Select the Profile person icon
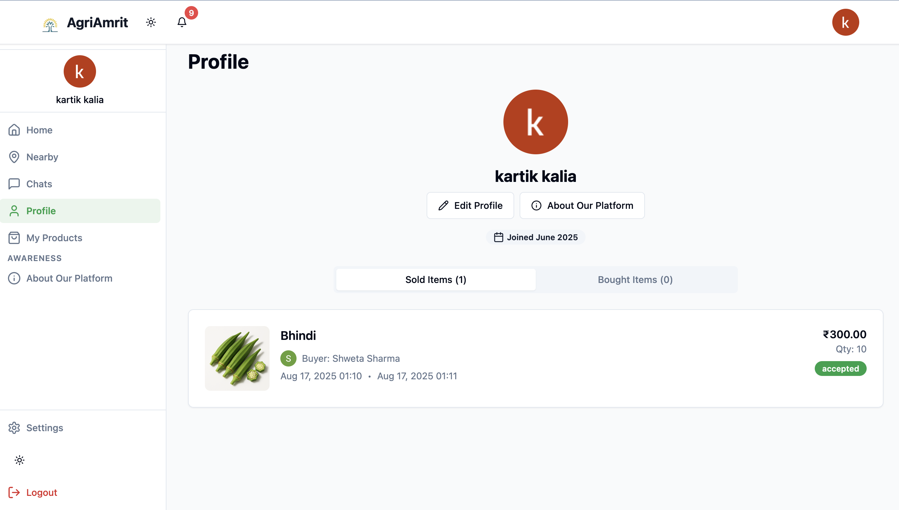Viewport: 899px width, 510px height. tap(14, 211)
